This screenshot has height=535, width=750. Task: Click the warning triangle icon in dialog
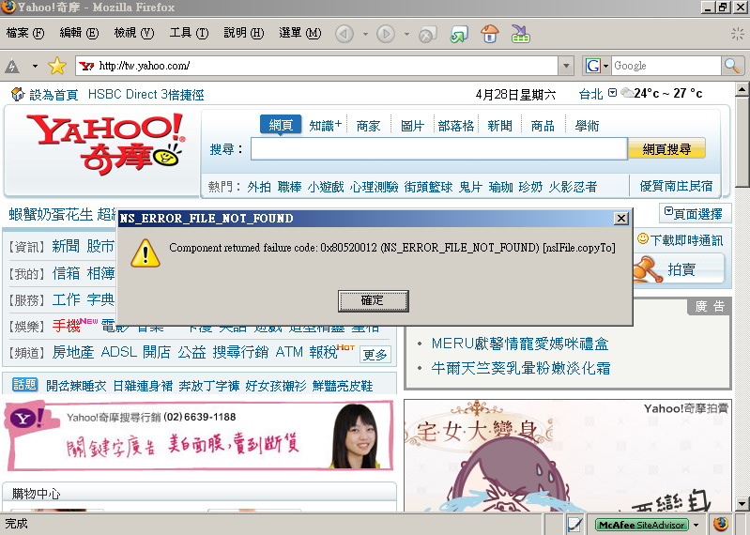[x=145, y=253]
